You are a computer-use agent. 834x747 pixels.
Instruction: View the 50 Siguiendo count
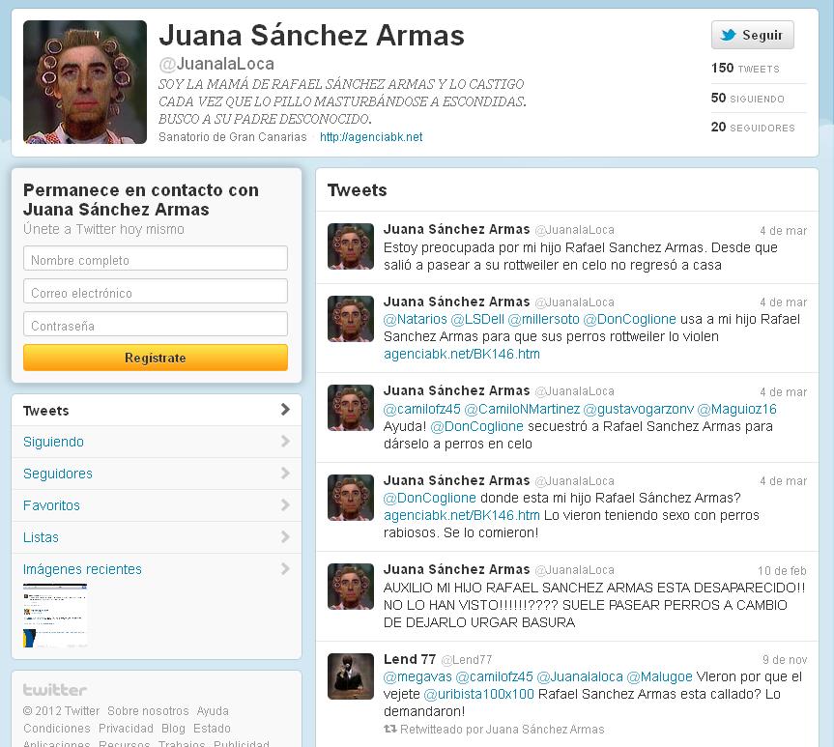[747, 98]
